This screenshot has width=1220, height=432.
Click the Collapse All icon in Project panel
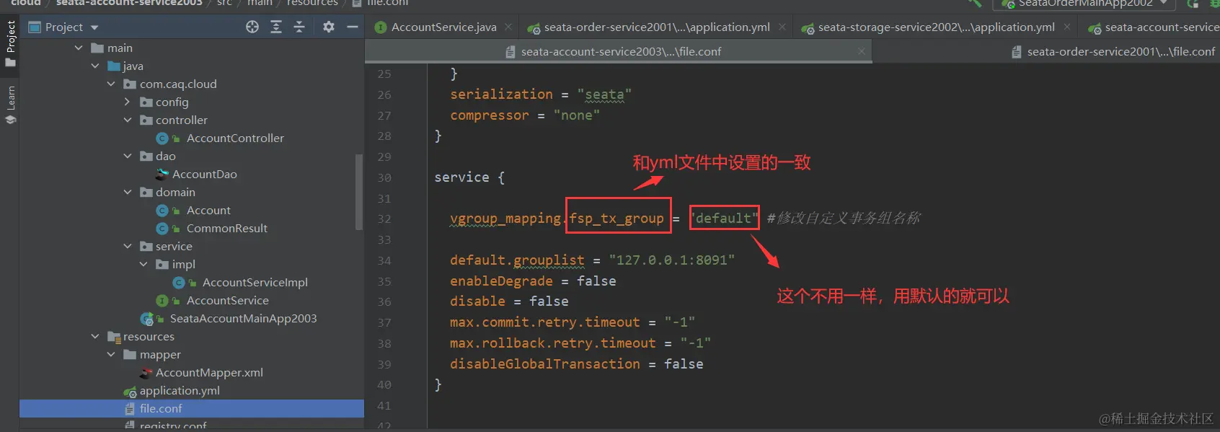click(x=299, y=27)
